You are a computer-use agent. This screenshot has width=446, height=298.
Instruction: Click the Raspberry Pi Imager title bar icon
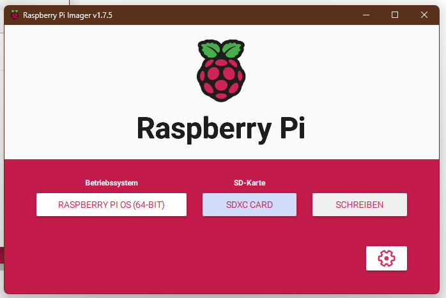coord(15,15)
